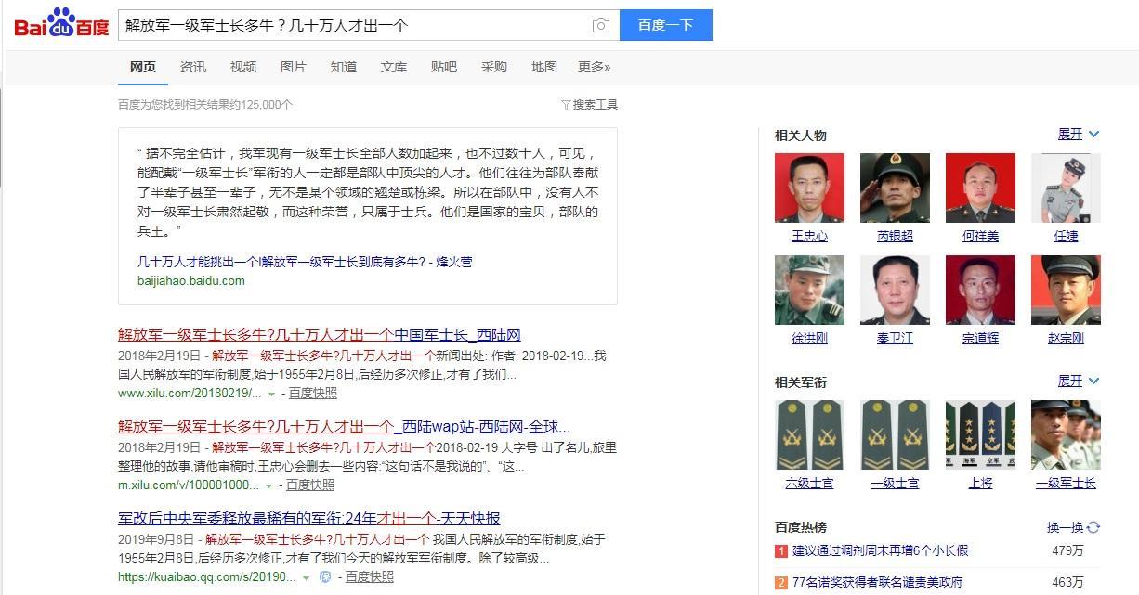The image size is (1139, 595).
Task: Open dropdown arrow next to m.xilu.com URL
Action: coord(268,485)
